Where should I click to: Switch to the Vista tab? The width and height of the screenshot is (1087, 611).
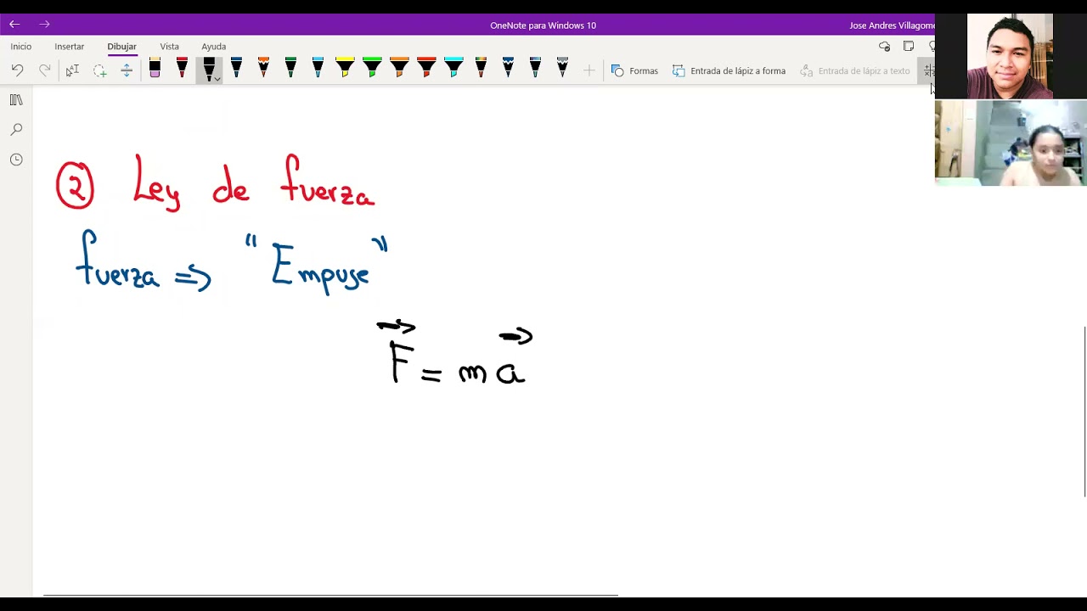tap(170, 47)
